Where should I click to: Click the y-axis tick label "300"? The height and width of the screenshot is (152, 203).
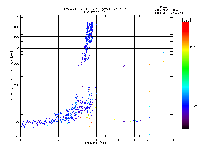tap(17, 64)
